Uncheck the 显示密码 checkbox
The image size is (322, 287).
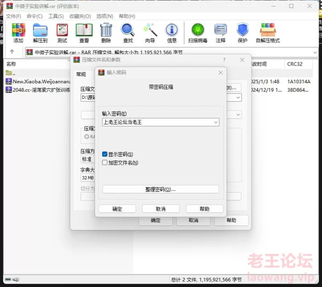click(105, 154)
